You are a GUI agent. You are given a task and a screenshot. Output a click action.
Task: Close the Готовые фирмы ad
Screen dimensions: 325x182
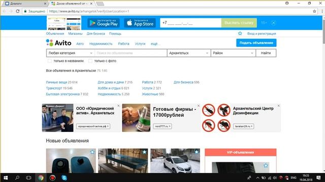pyautogui.click(x=199, y=106)
